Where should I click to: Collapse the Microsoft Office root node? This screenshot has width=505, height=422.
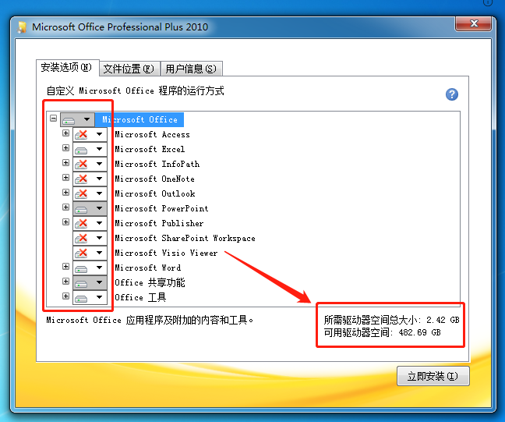click(x=54, y=119)
